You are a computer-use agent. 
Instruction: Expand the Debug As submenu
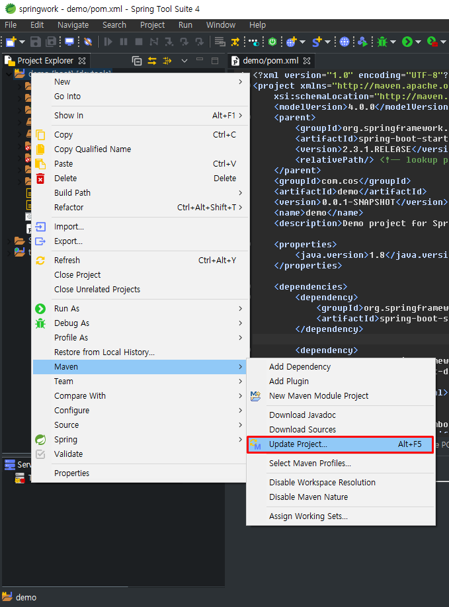(140, 323)
